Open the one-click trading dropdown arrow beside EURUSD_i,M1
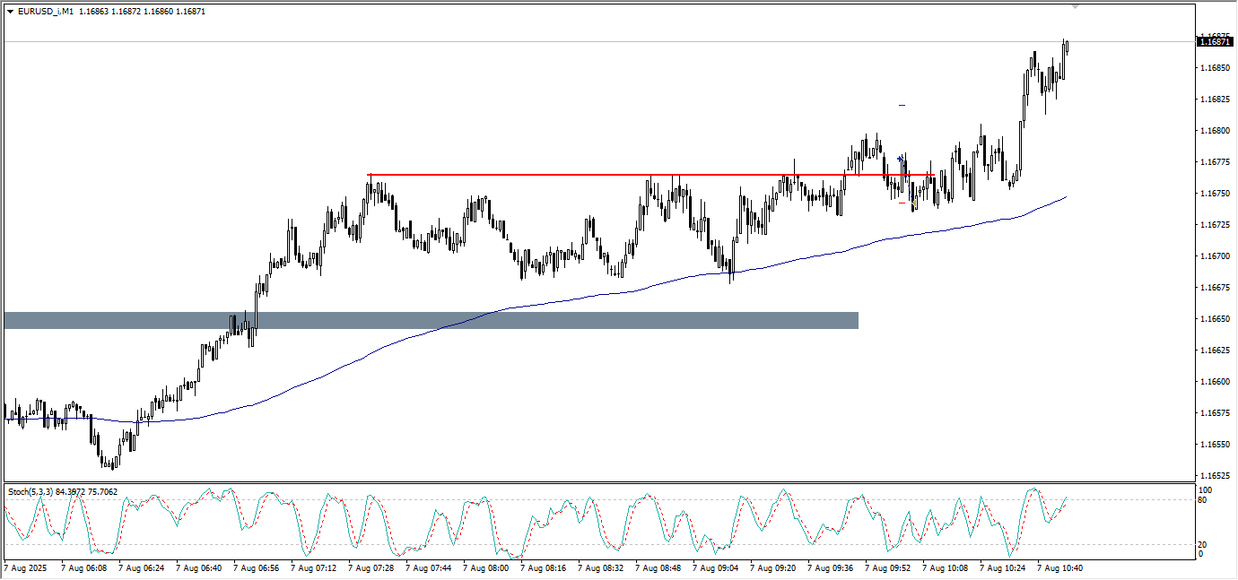The width and height of the screenshot is (1238, 580). 10,12
